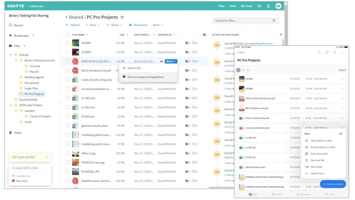Tap Select in the tablet window
This screenshot has height=200, width=355.
(342, 70)
